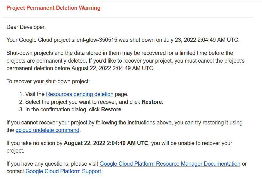Screen dimensions: 262x179
Task: Click 'Visit the' text in step 1
Action: [x=35, y=94]
